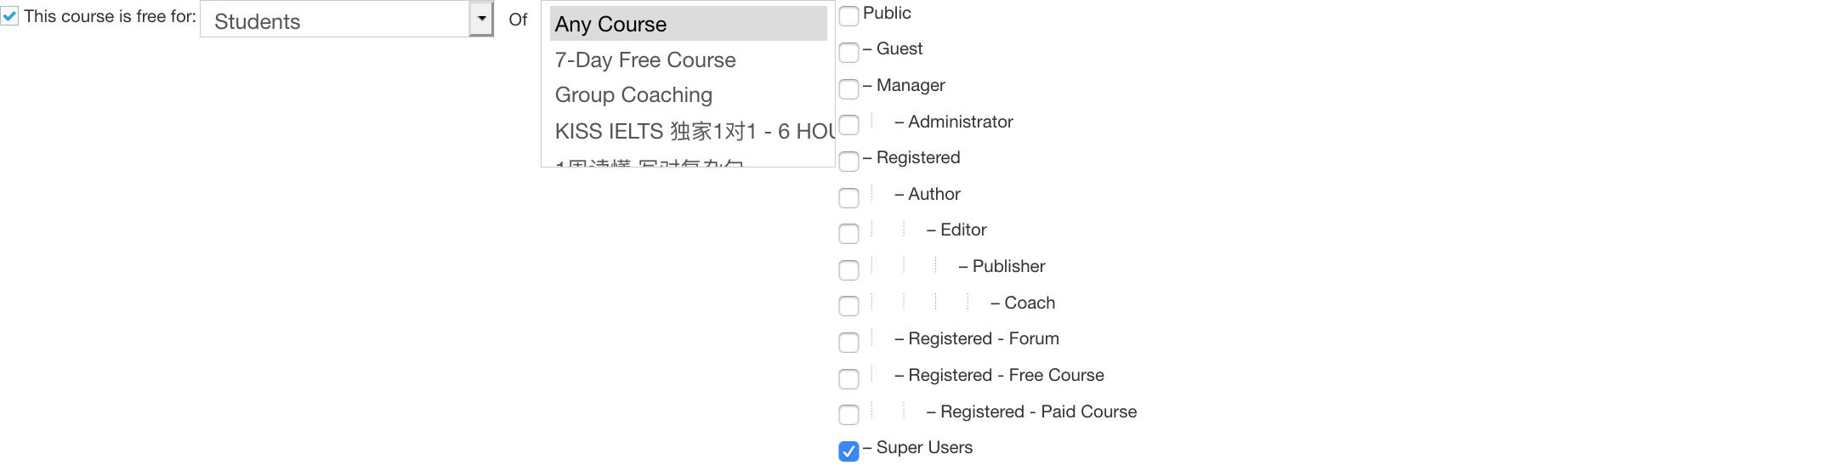
Task: Tick the Editor checkbox
Action: click(848, 233)
